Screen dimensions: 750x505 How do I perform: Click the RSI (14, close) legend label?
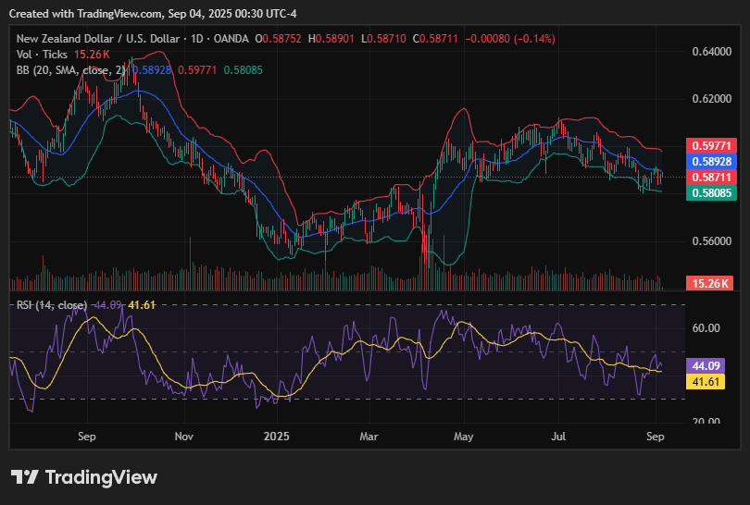[52, 305]
